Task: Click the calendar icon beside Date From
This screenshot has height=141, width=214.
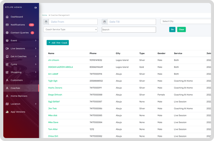Action: tap(46, 22)
